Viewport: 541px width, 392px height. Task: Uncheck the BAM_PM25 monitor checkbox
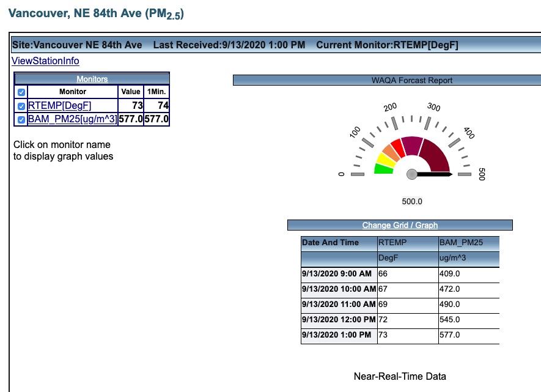(21, 120)
